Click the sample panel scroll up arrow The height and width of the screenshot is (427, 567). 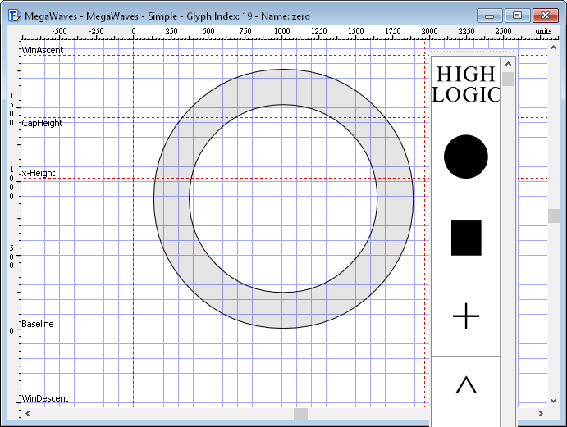tap(508, 64)
